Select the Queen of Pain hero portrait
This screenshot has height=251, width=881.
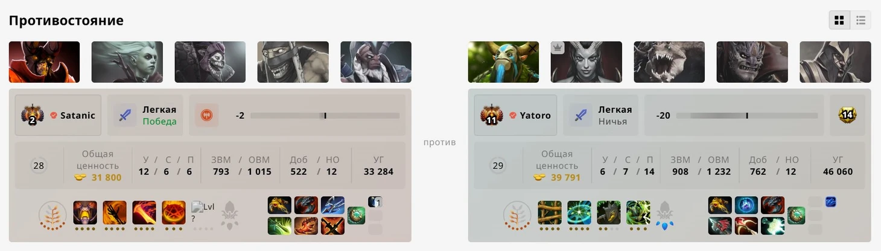point(587,62)
